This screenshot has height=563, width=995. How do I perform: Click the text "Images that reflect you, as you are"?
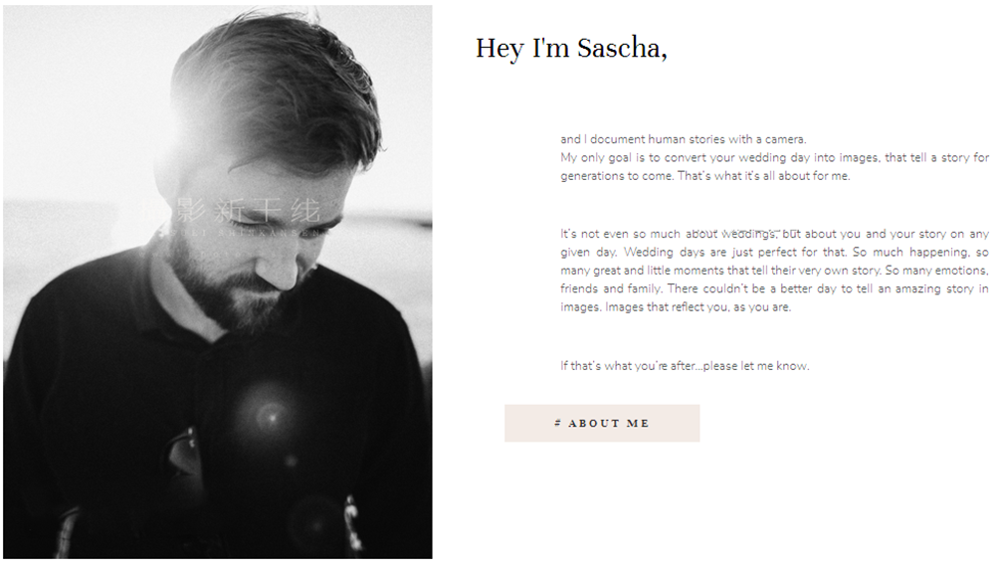[698, 307]
